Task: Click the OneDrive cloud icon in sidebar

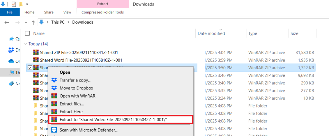Action: pyautogui.click(x=12, y=61)
